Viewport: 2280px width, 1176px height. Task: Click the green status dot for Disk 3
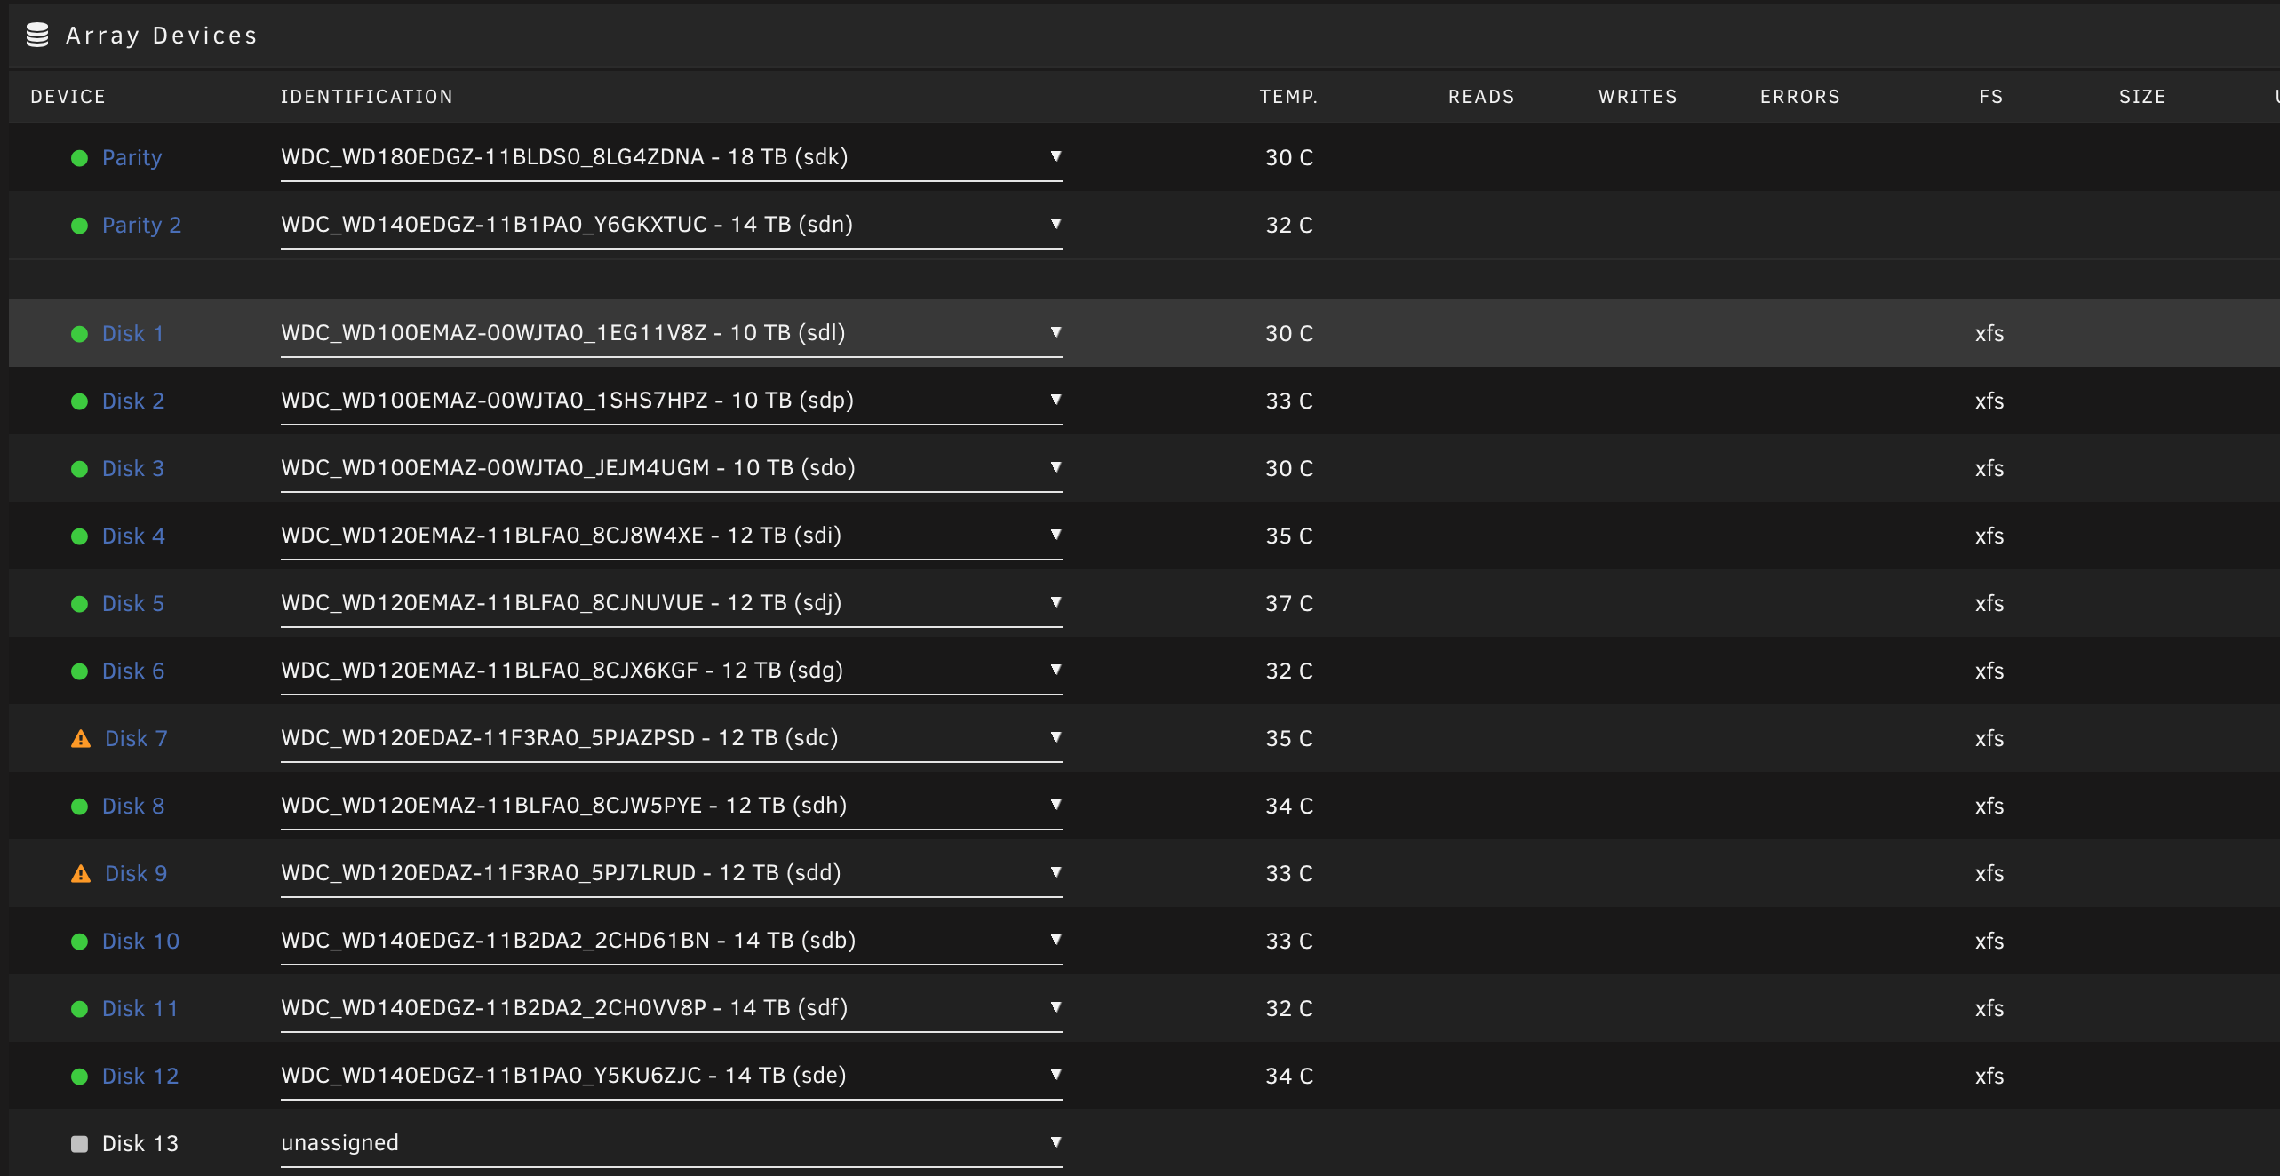pyautogui.click(x=79, y=469)
